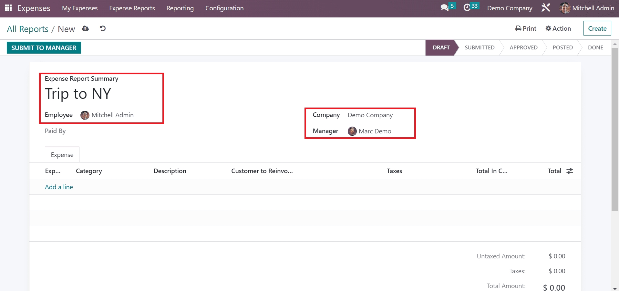619x291 pixels.
Task: Click Marc Demo manager avatar
Action: point(352,131)
